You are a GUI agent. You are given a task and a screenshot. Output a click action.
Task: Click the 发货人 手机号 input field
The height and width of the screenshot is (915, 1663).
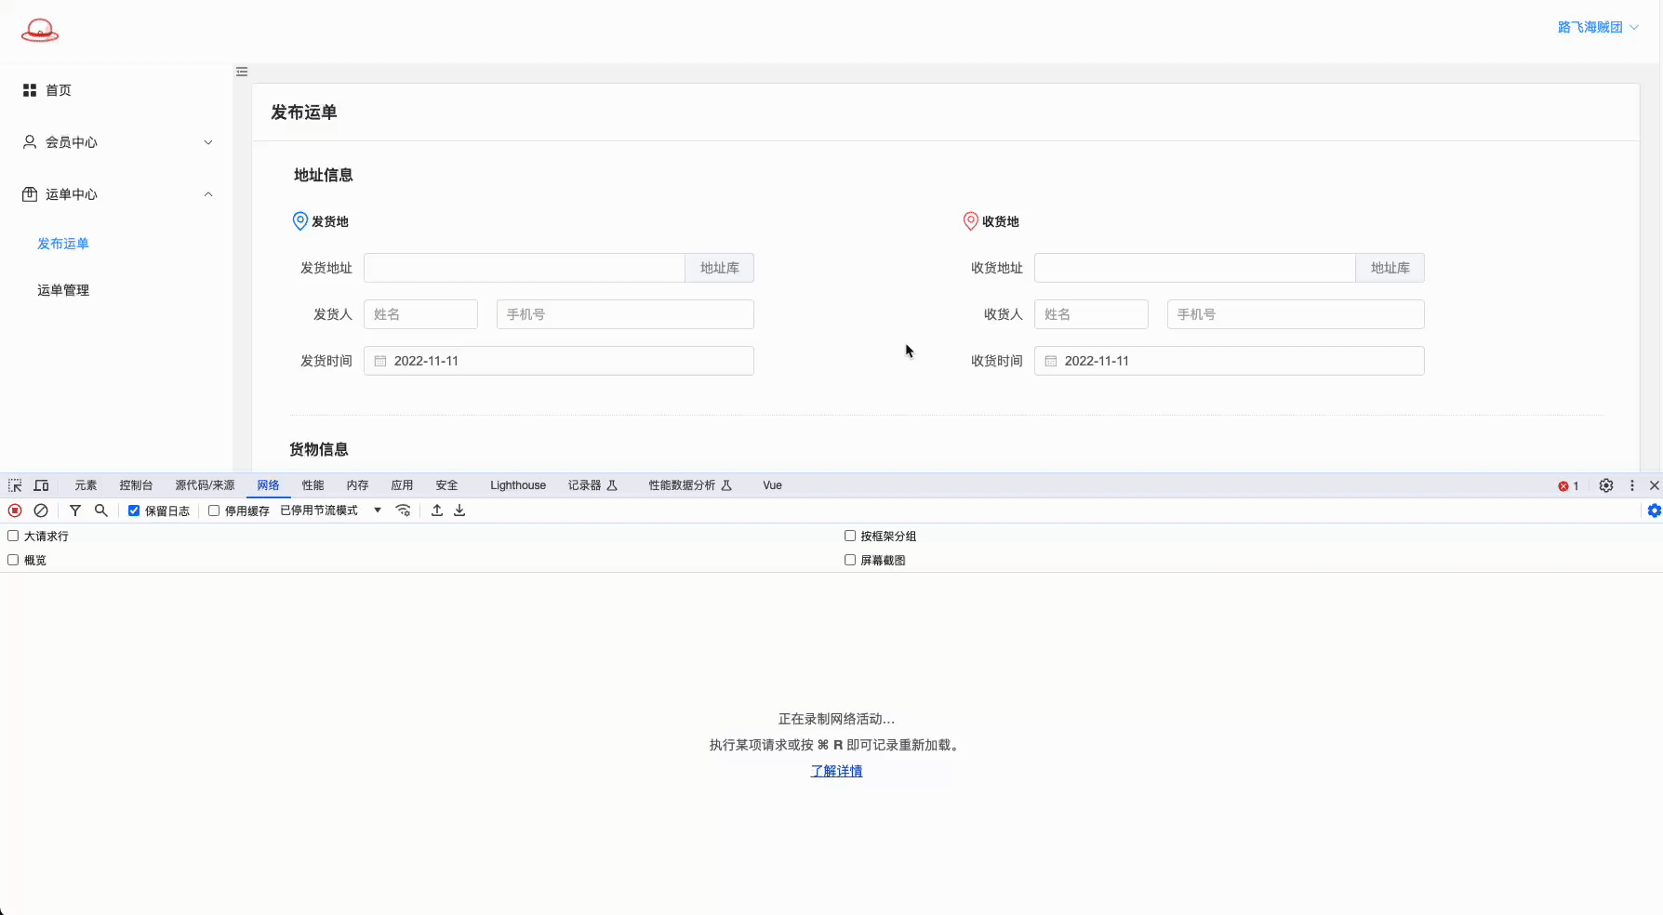point(624,314)
